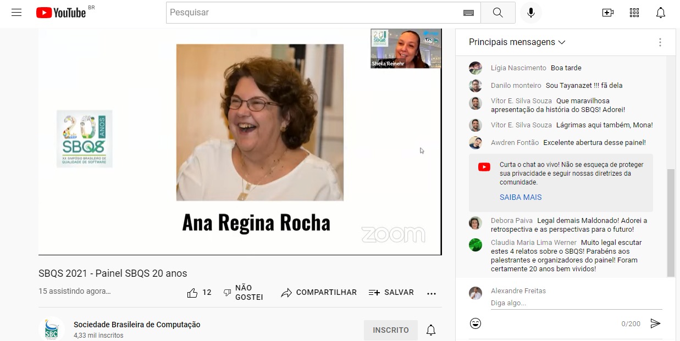680x341 pixels.
Task: Click the SAIBA MAIS link
Action: click(520, 197)
